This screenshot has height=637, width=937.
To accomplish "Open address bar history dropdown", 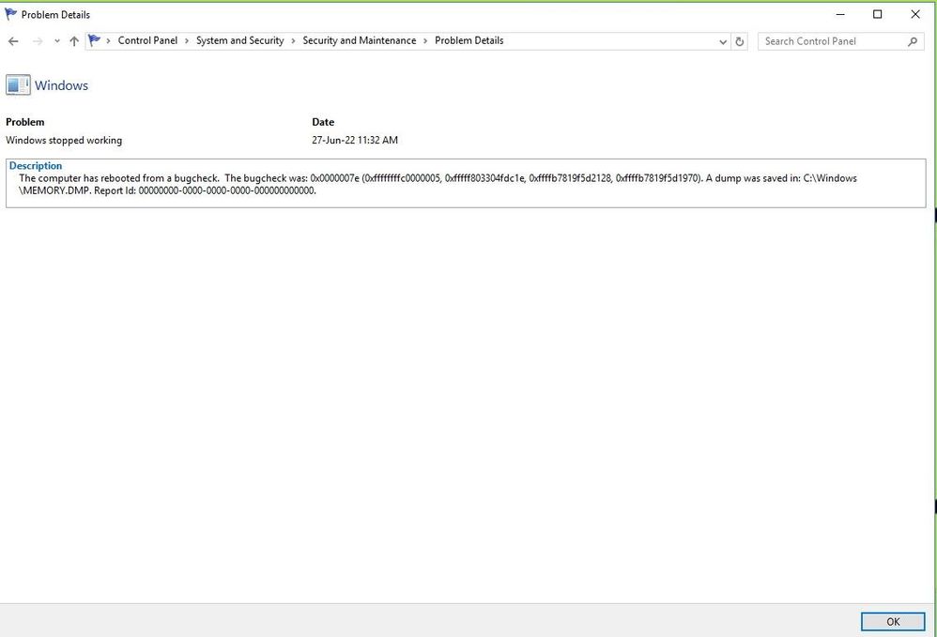I will coord(723,42).
